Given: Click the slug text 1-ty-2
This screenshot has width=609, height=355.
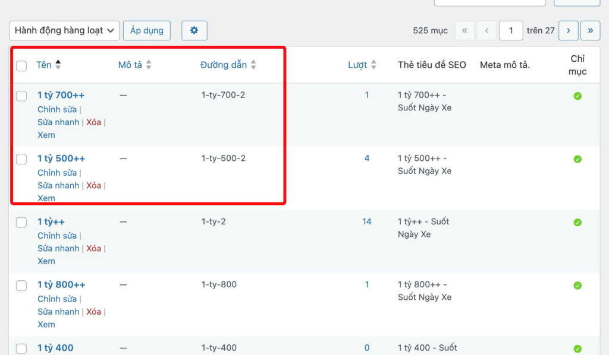Looking at the screenshot, I should [214, 221].
